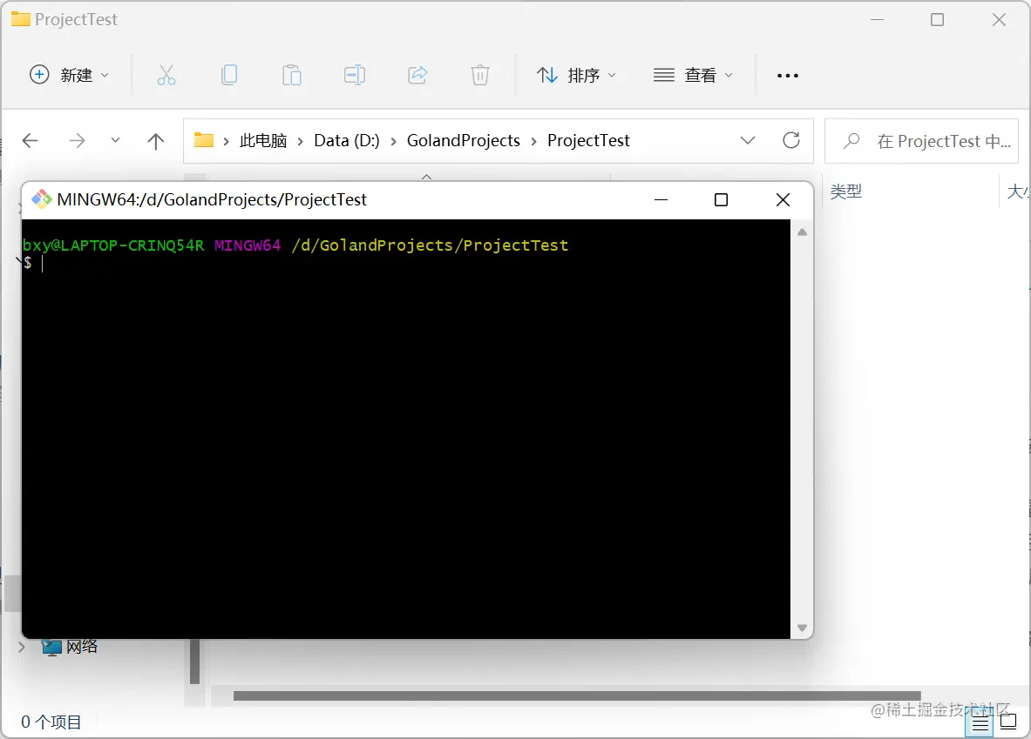Minimize the MINGW64 terminal window
The width and height of the screenshot is (1031, 739).
[661, 199]
